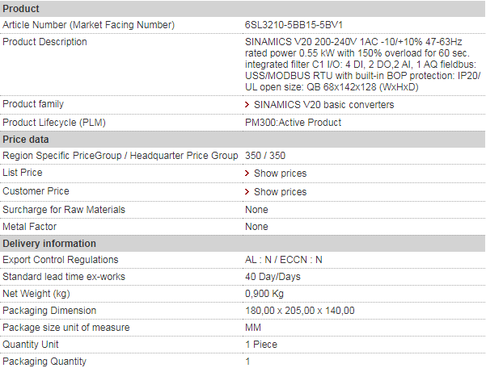Screen dimensions: 486x368
Task: Click the red arrow in List Price row
Action: click(x=247, y=174)
